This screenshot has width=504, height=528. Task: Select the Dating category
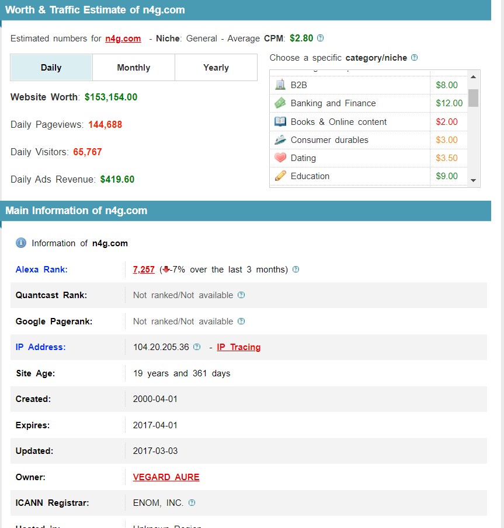[x=369, y=158]
